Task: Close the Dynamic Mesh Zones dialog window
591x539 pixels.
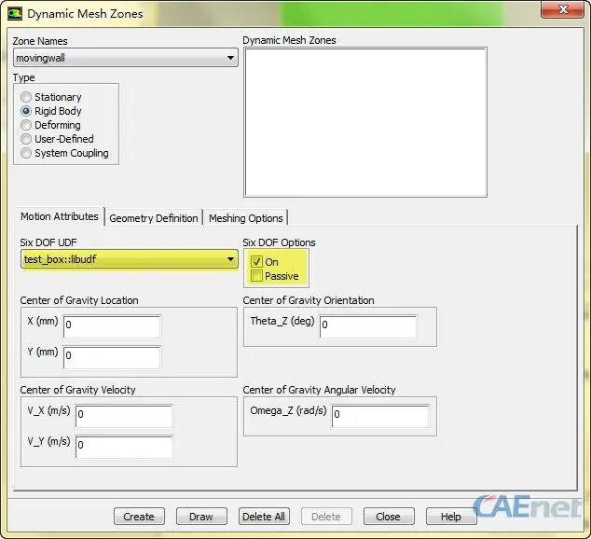Action: coord(562,9)
